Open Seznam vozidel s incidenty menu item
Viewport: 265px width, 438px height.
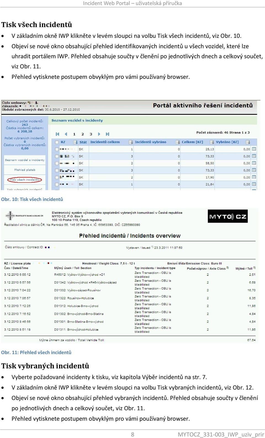pos(25,160)
